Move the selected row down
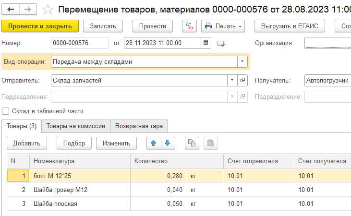This screenshot has width=351, height=216. [167, 143]
